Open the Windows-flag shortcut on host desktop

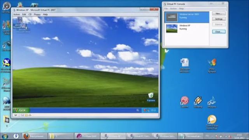coord(212,65)
